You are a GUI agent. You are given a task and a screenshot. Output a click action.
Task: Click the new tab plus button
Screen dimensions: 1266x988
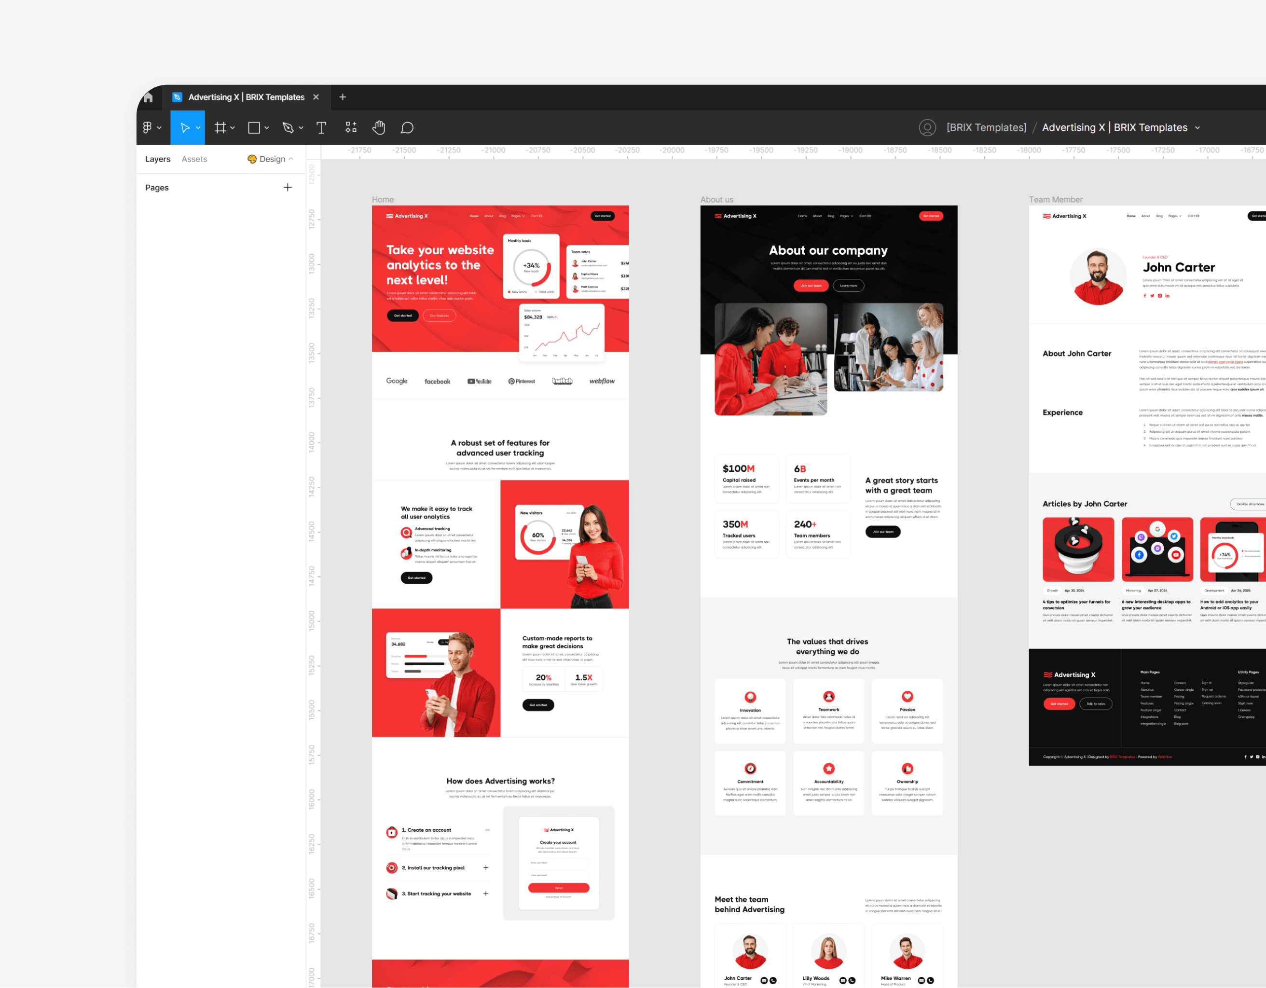click(x=342, y=97)
